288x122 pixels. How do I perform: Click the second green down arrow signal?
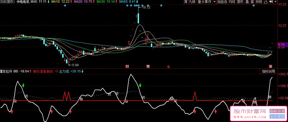[x=140, y=85]
